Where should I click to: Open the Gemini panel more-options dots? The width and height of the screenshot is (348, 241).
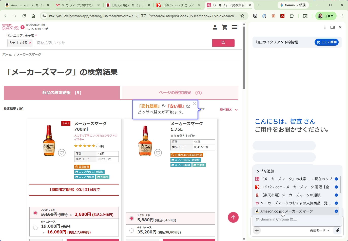[x=325, y=27]
